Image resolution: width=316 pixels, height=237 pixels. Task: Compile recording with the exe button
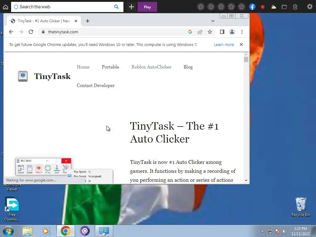click(x=57, y=169)
